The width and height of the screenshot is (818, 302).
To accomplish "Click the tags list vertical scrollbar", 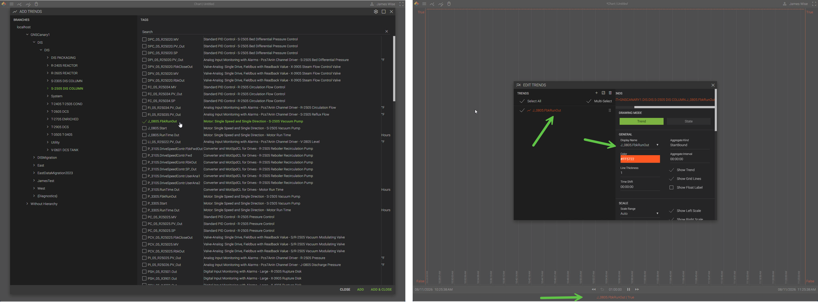I will coord(394,69).
